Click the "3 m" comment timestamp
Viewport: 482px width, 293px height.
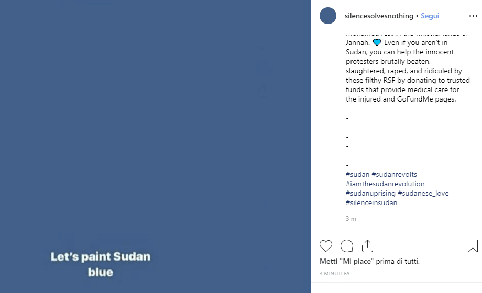coord(351,218)
